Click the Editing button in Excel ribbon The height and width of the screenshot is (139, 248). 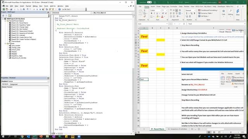(231, 12)
